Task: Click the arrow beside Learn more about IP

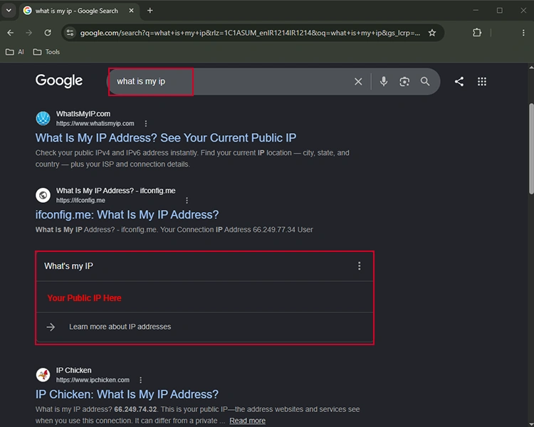Action: click(x=51, y=327)
